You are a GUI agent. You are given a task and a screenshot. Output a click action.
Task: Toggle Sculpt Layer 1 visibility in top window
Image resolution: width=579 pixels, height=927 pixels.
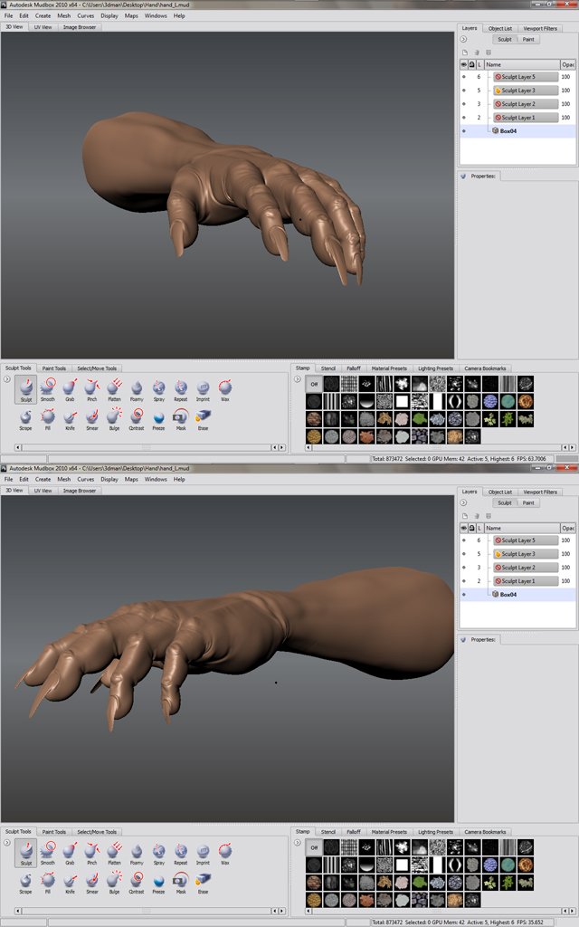pyautogui.click(x=464, y=118)
